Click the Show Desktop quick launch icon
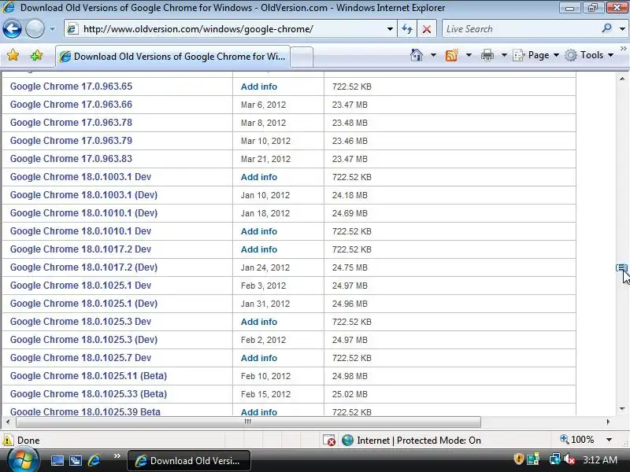Screen dimensions: 630x472 57,460
